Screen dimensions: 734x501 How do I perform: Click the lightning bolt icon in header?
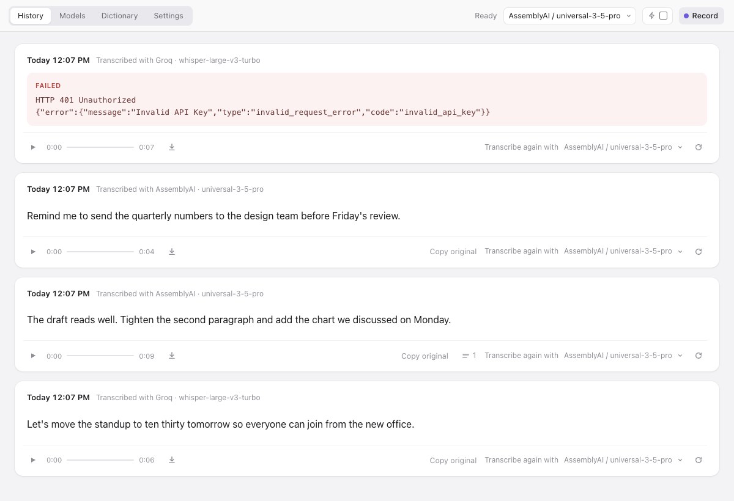point(651,16)
